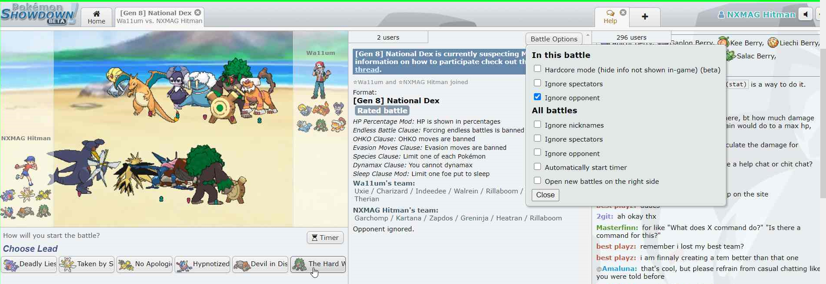Open the suspect test thread link
Image resolution: width=826 pixels, height=284 pixels.
(367, 70)
